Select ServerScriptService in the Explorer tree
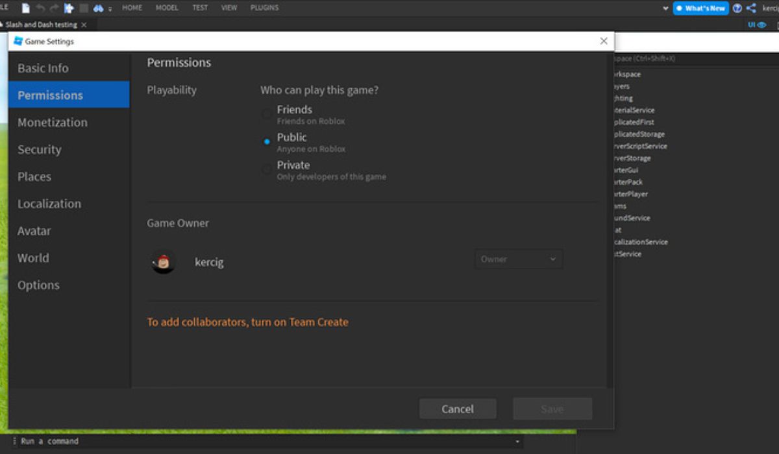Image resolution: width=779 pixels, height=454 pixels. tap(640, 146)
